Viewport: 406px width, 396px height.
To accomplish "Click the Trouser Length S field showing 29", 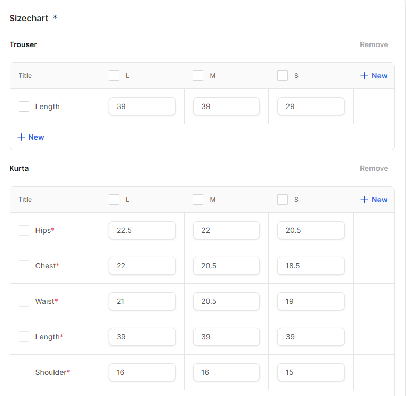I will click(x=311, y=106).
